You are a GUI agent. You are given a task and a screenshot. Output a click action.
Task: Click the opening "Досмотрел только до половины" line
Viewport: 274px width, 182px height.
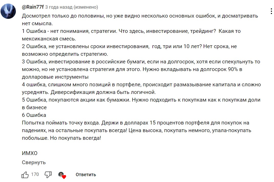[x=140, y=16]
